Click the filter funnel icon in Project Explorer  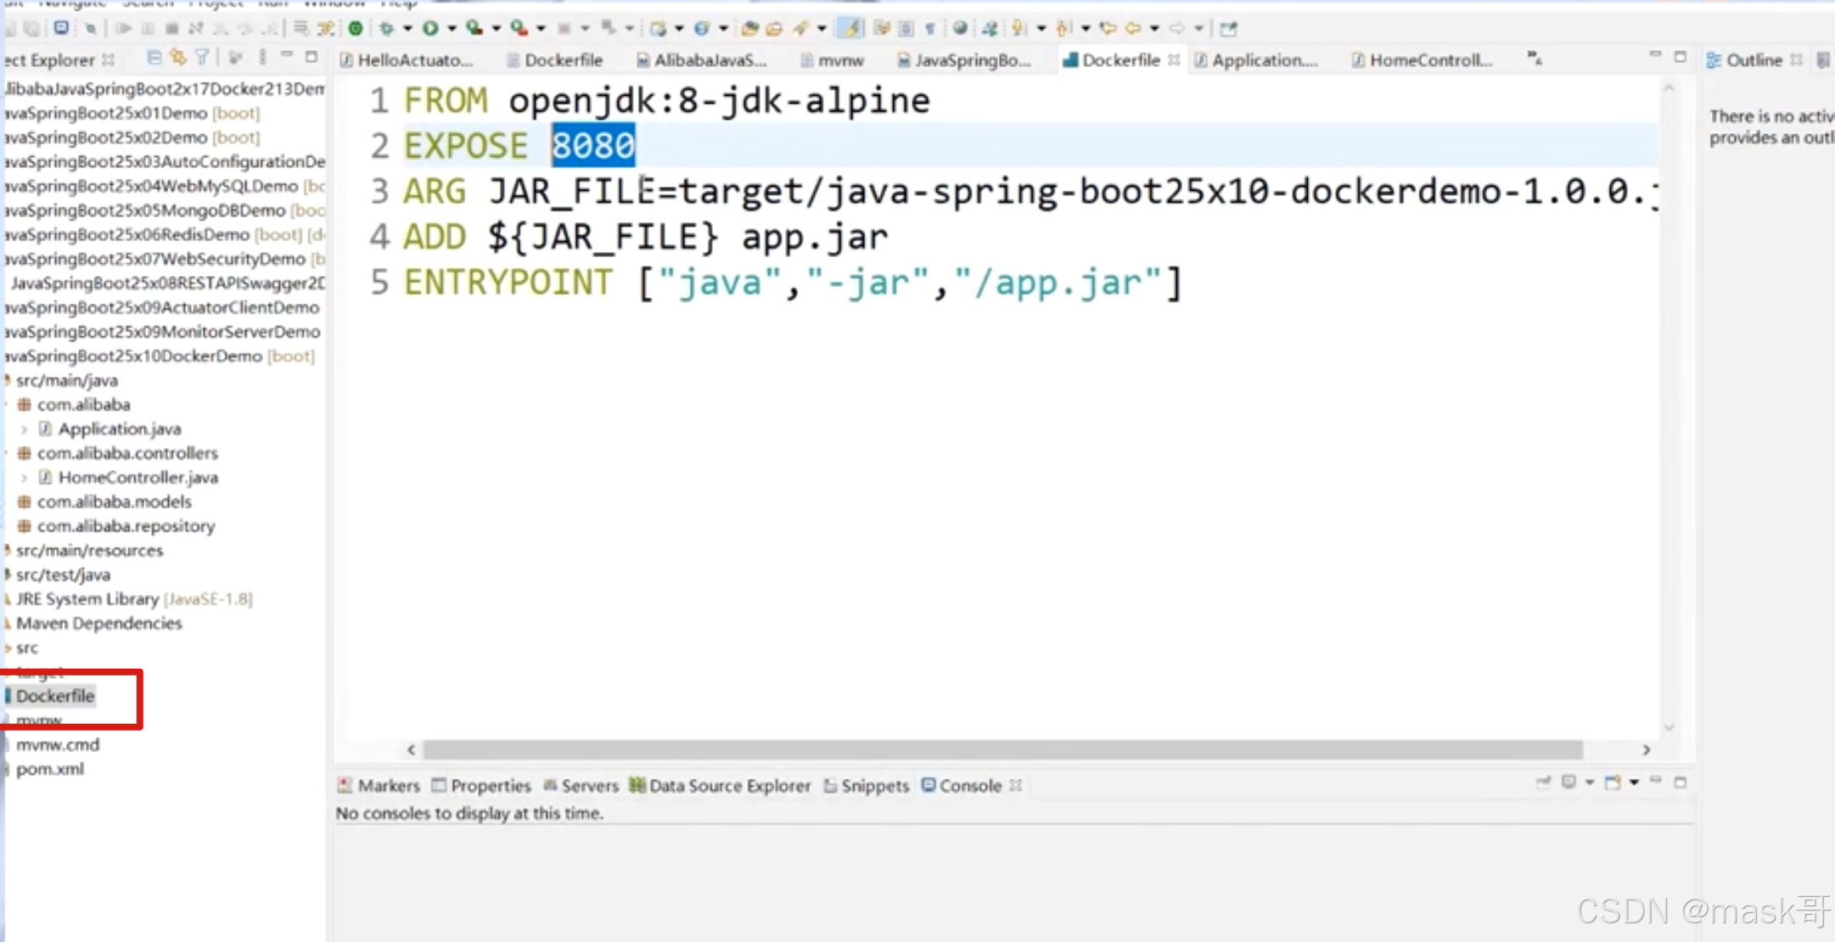tap(202, 59)
